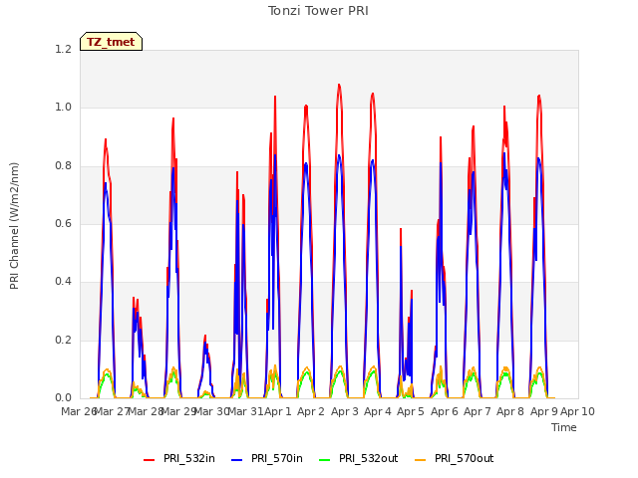The height and width of the screenshot is (478, 638).
Task: Click the red peak on Apr 3
Action: click(339, 86)
